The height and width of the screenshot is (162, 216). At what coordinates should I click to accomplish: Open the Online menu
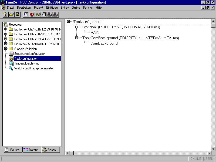76,8
